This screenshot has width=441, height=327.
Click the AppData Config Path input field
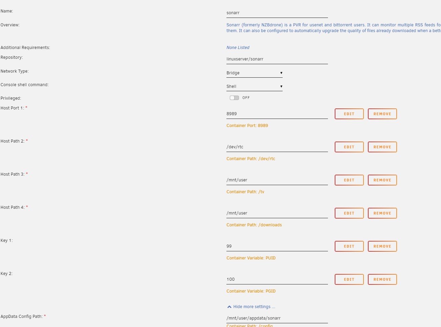[x=277, y=318]
